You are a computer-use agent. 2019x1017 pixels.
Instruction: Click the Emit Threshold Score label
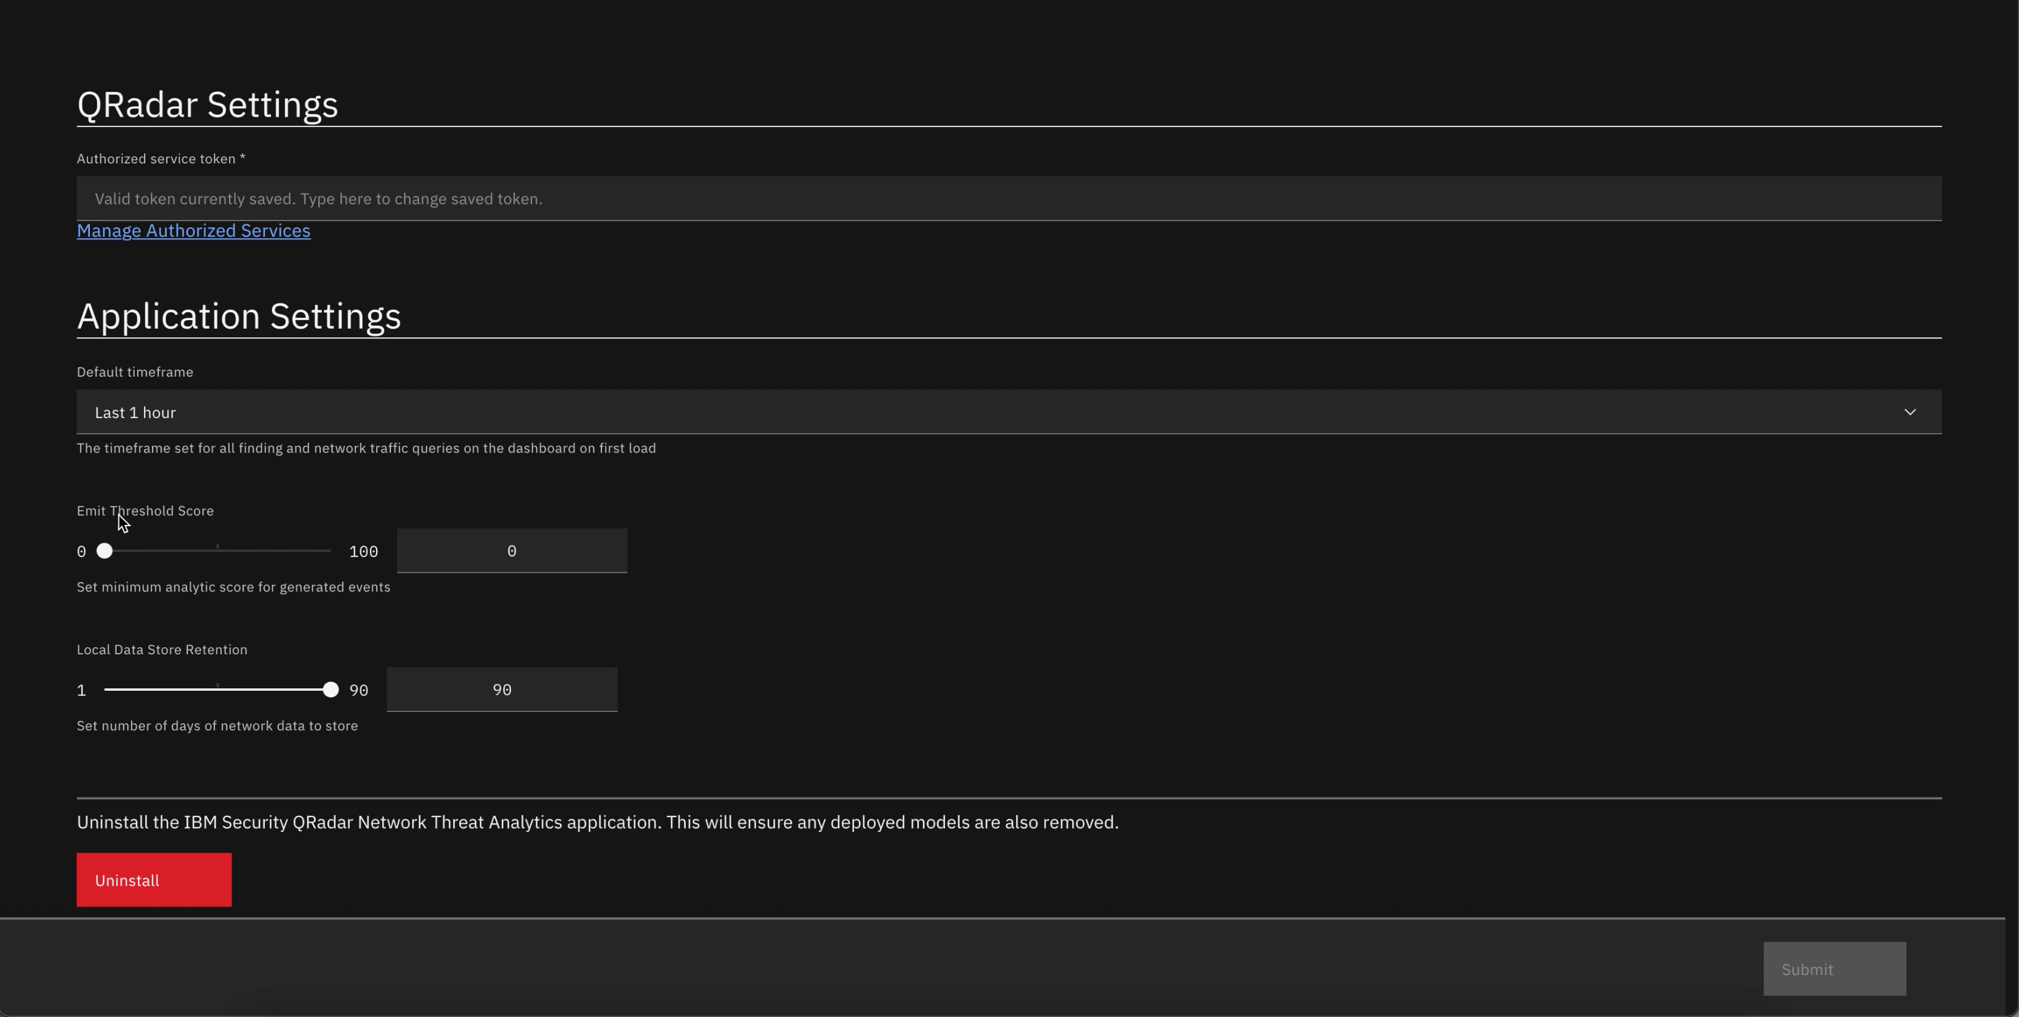tap(145, 512)
